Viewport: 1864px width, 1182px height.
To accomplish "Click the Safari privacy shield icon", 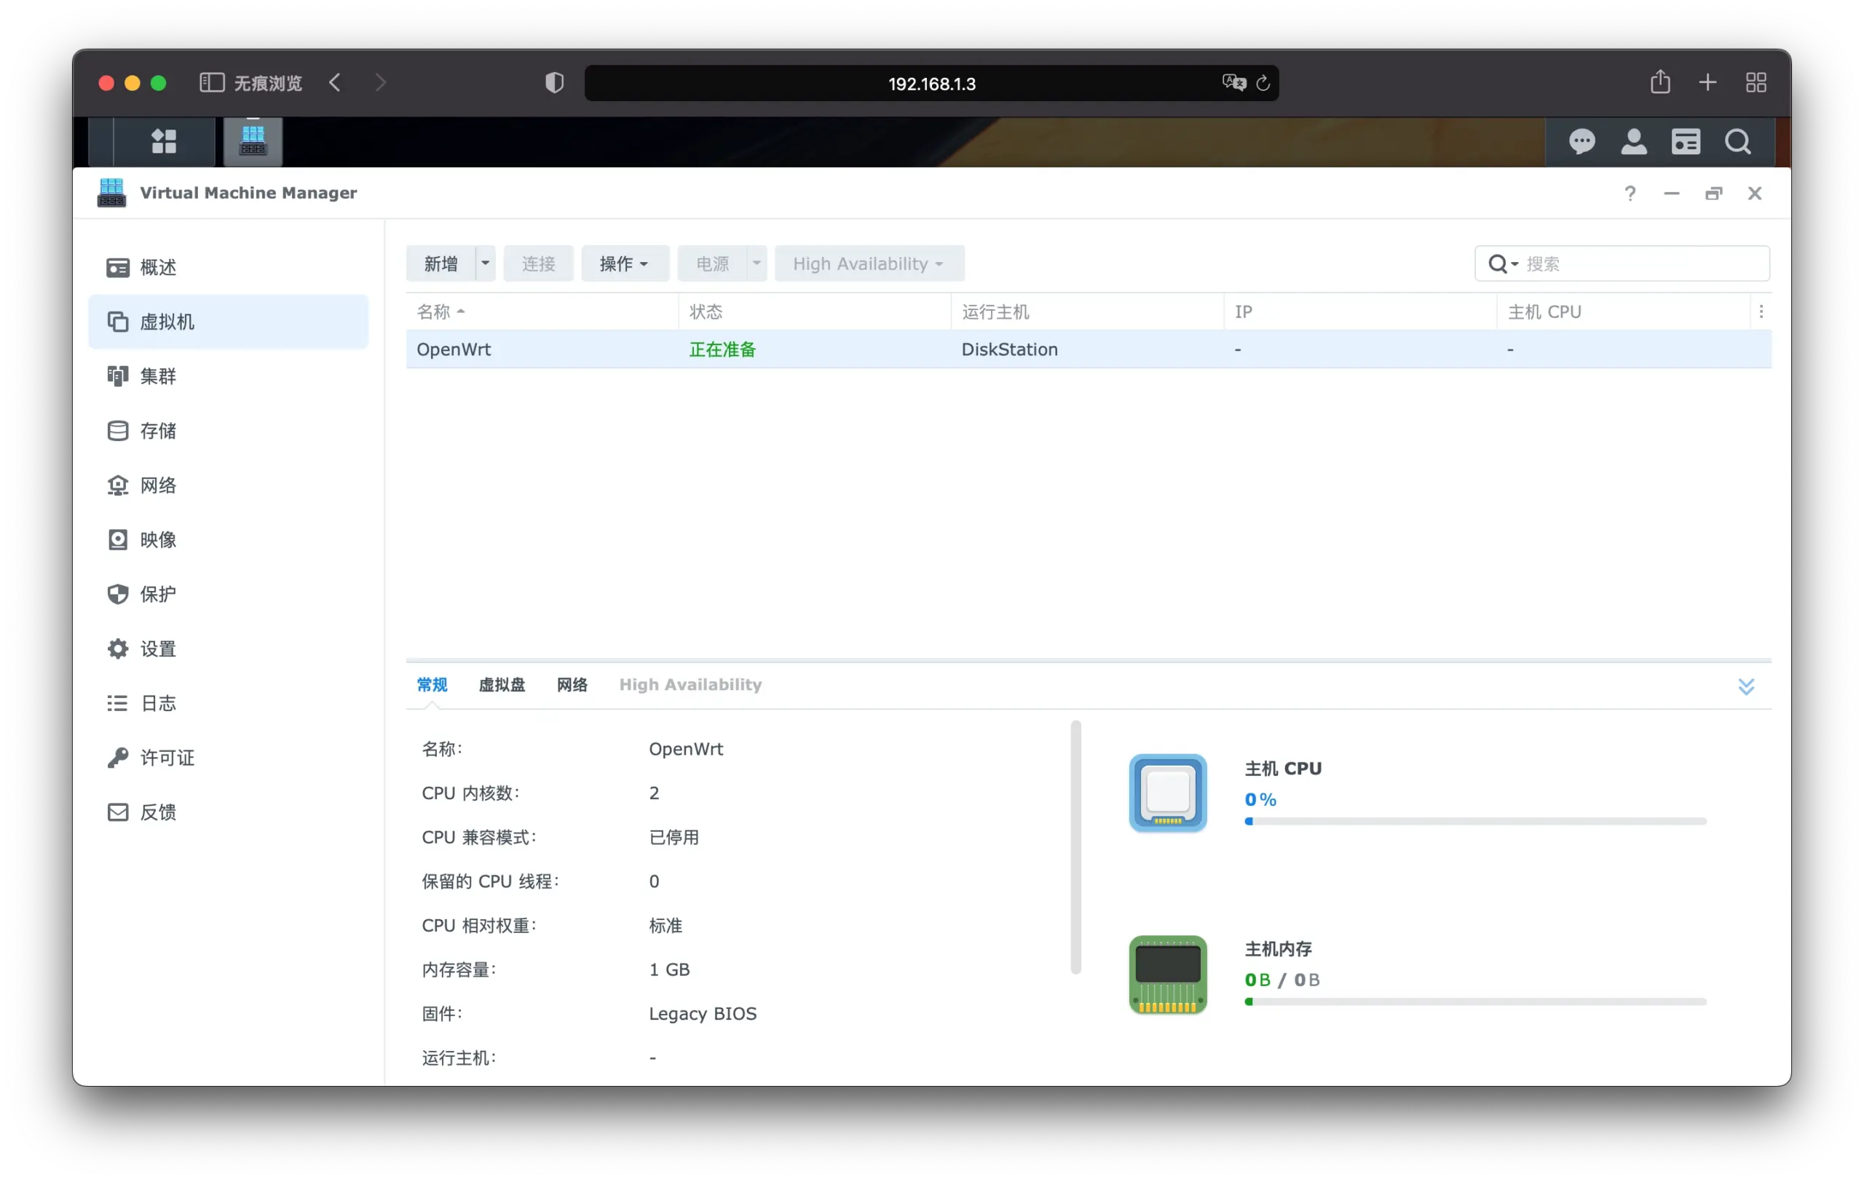I will [554, 83].
